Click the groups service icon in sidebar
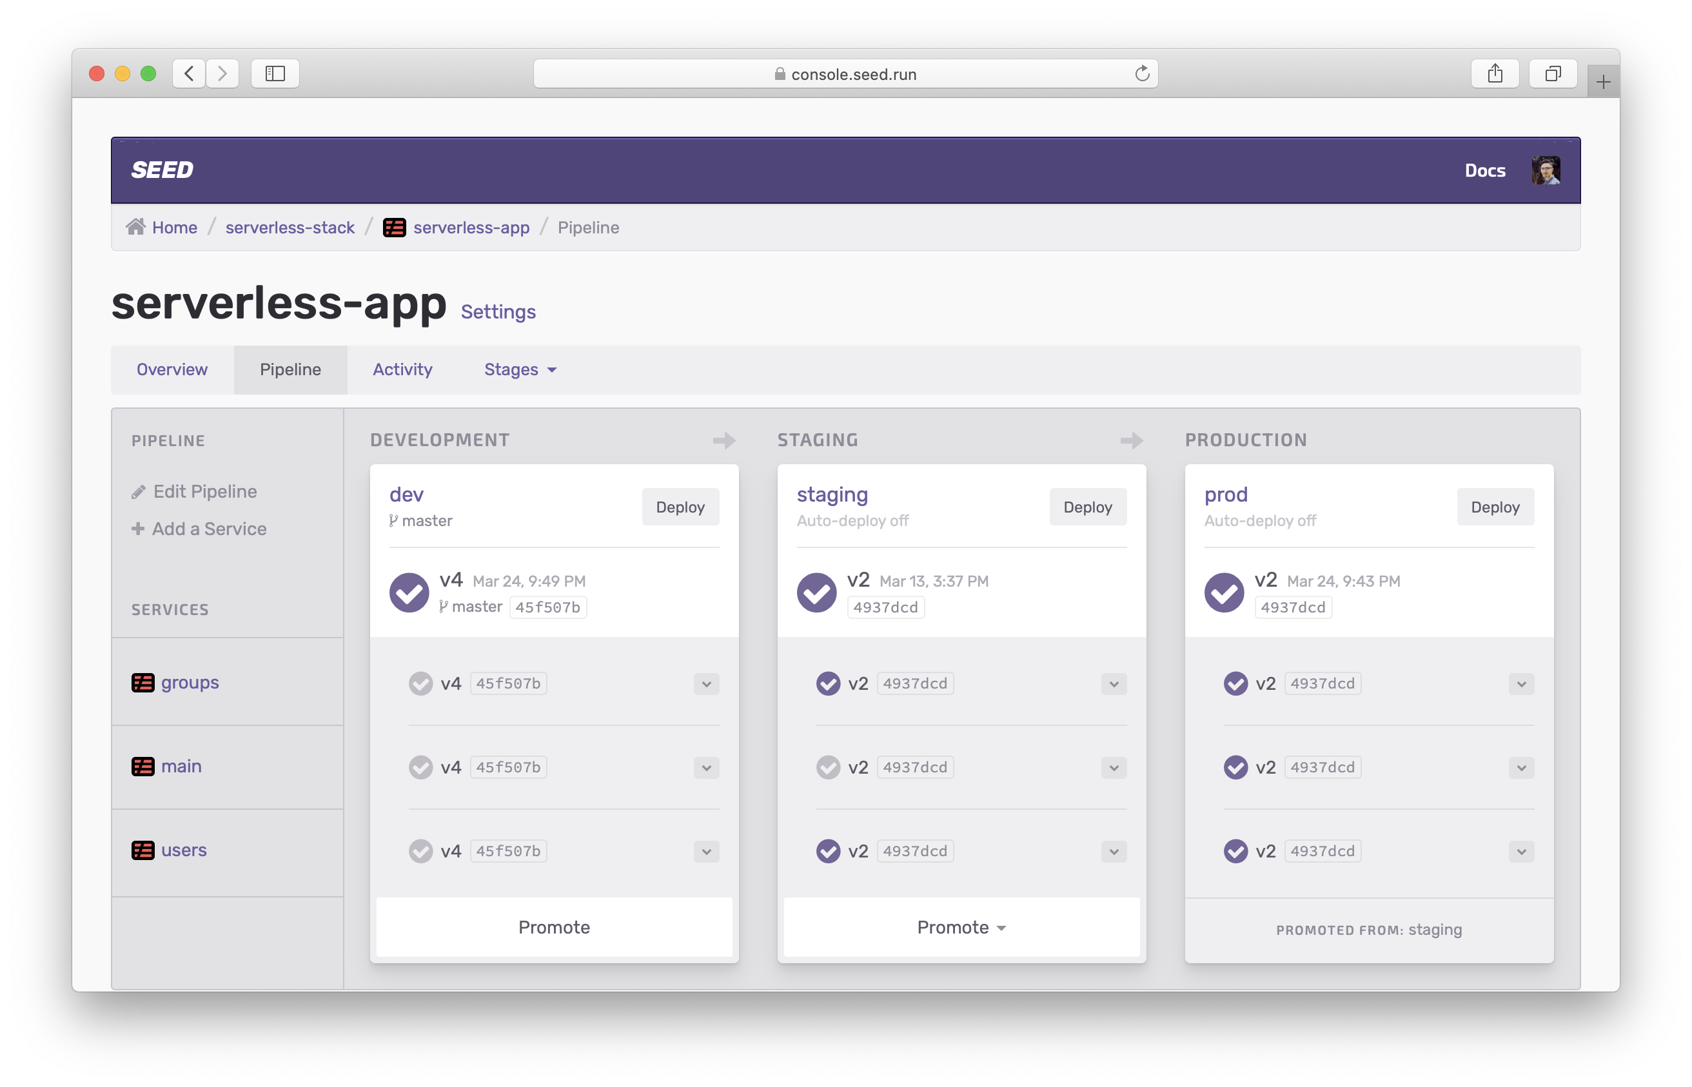The width and height of the screenshot is (1692, 1087). click(143, 683)
